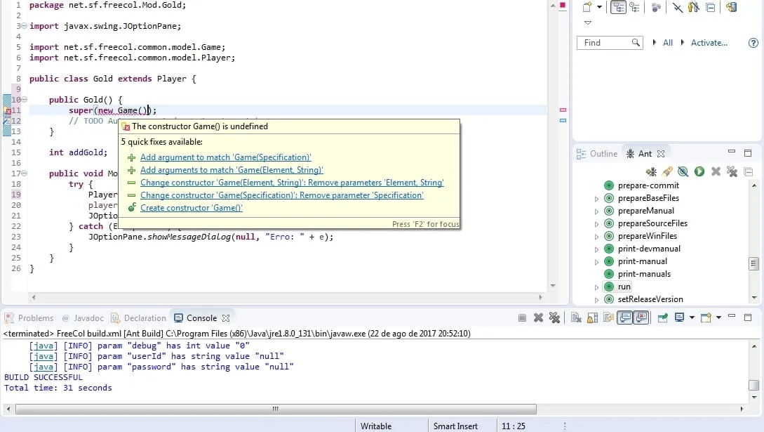
Task: Apply quick fix Create constructor 'Game()'
Action: coord(191,208)
